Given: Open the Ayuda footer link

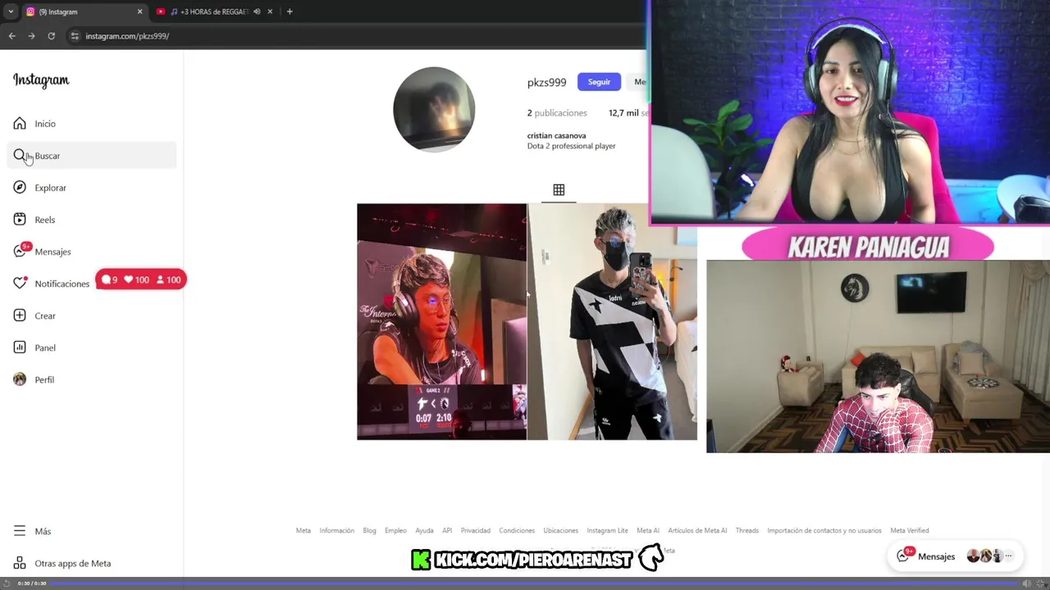Looking at the screenshot, I should click(424, 531).
